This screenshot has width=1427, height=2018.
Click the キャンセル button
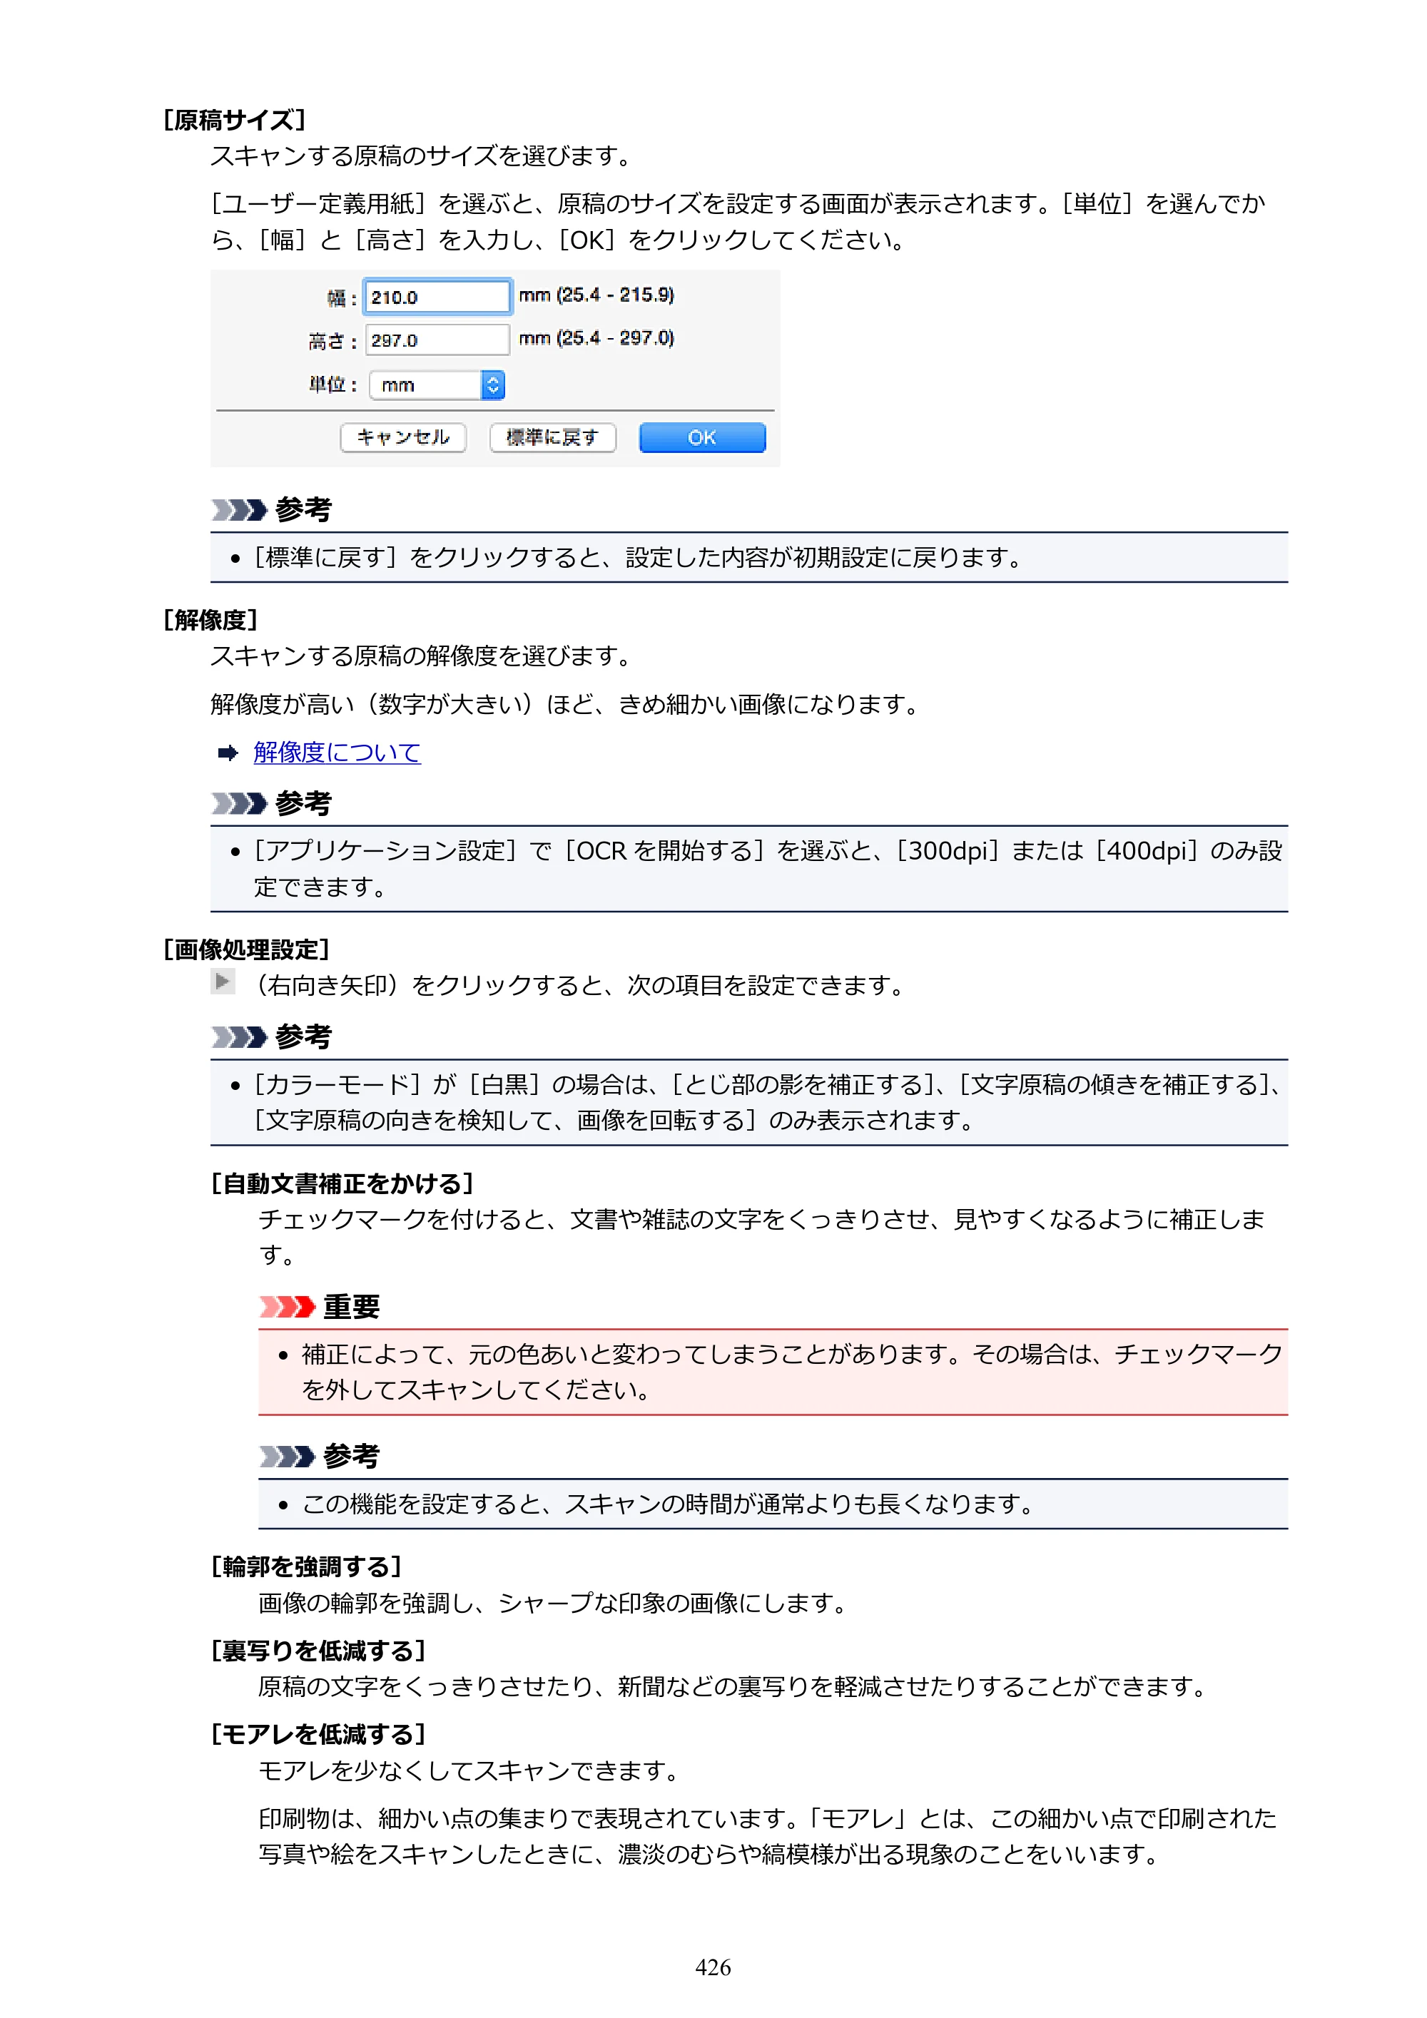point(402,437)
